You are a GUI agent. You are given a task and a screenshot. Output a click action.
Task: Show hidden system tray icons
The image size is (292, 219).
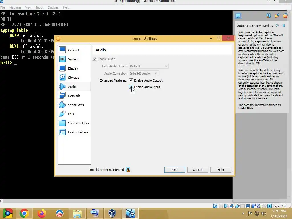pos(243,214)
